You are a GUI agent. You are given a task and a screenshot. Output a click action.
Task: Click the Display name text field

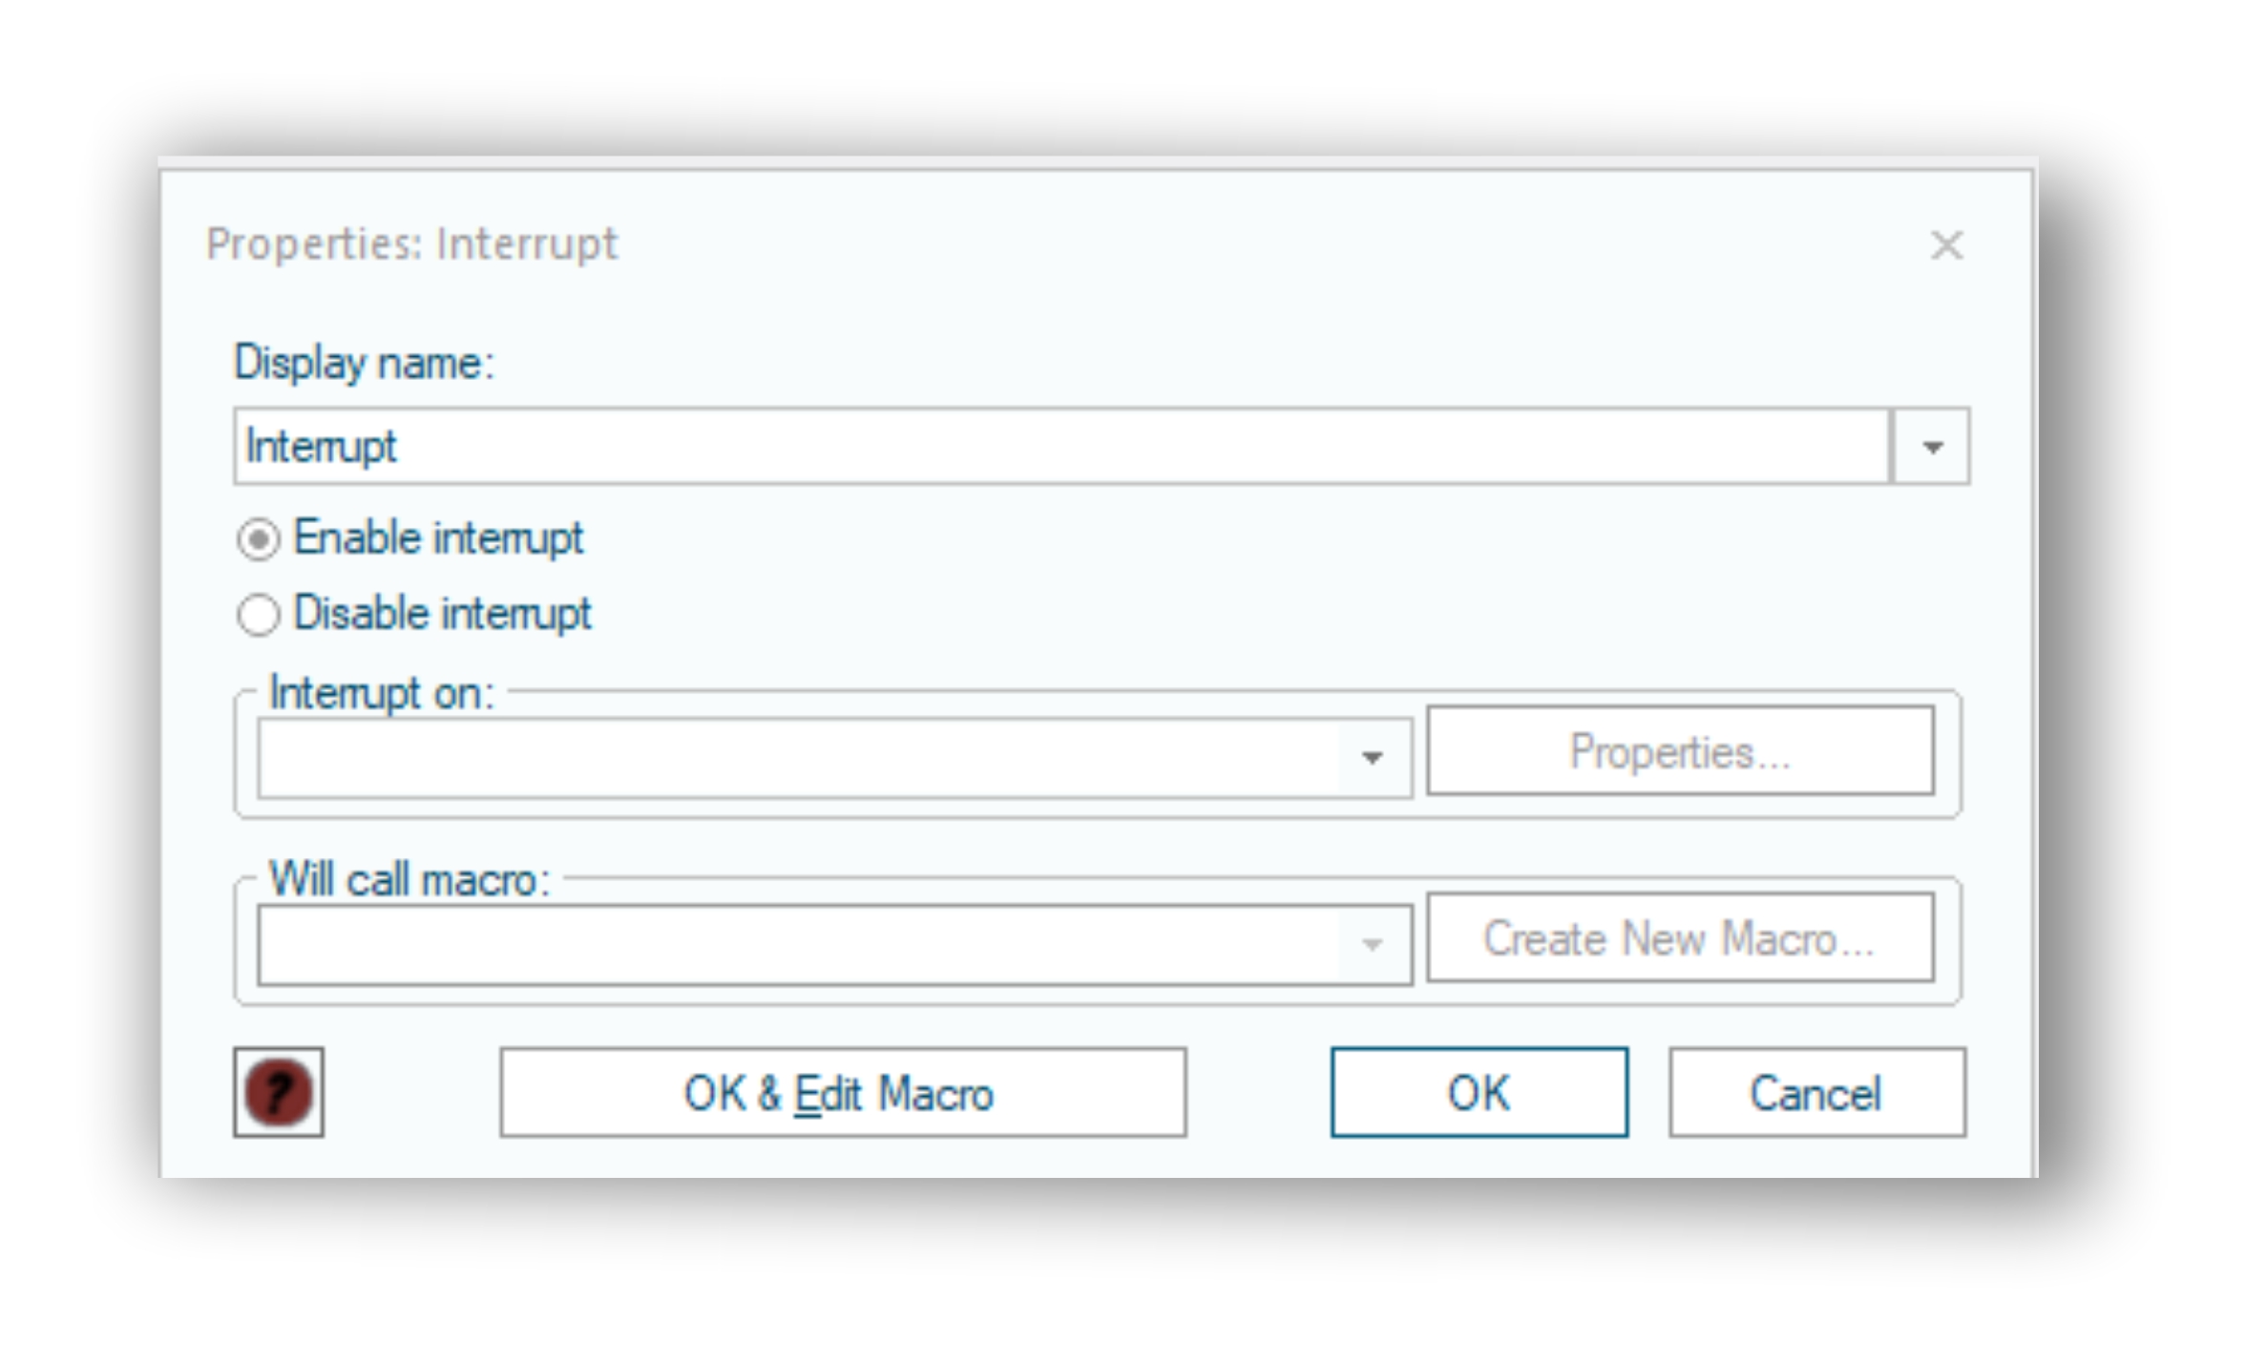click(x=1062, y=447)
